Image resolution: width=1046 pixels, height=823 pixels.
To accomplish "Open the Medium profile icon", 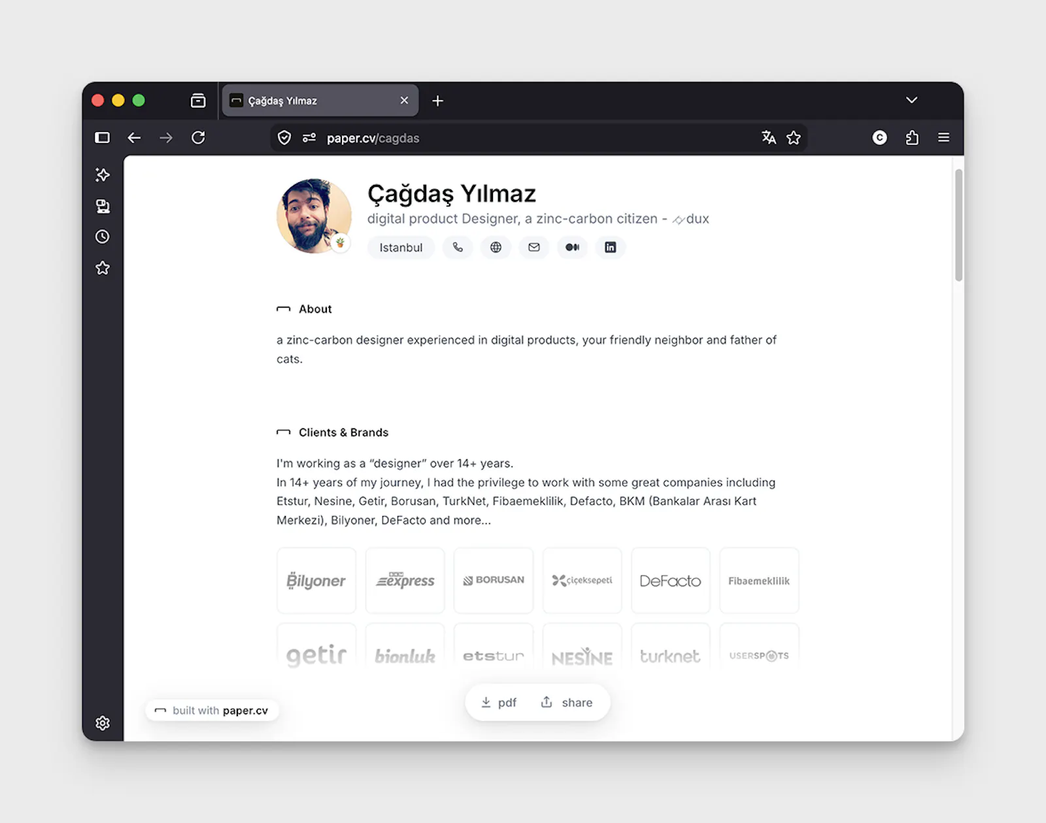I will click(x=572, y=248).
